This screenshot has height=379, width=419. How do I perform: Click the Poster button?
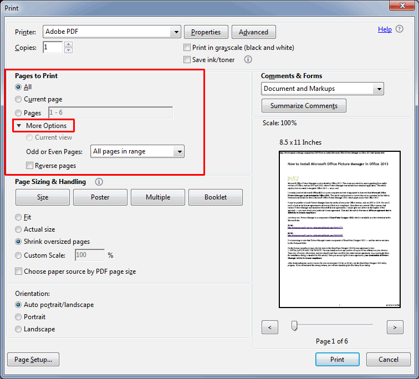[x=100, y=197]
